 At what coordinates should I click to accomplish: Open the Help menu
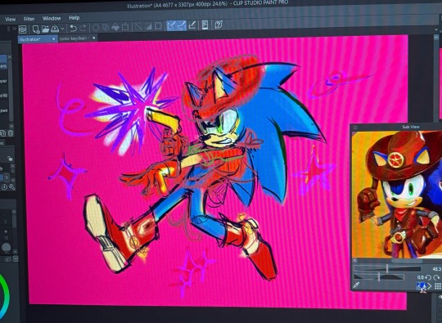pos(74,18)
